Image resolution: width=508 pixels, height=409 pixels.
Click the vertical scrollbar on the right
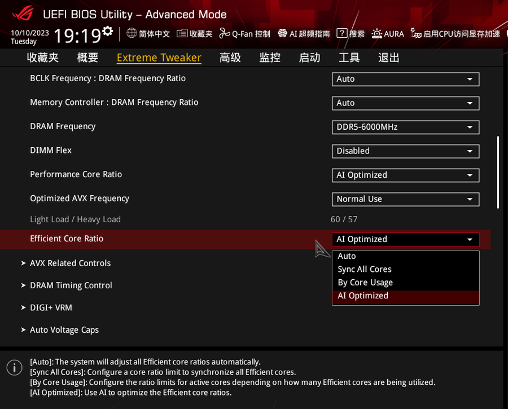[498, 172]
